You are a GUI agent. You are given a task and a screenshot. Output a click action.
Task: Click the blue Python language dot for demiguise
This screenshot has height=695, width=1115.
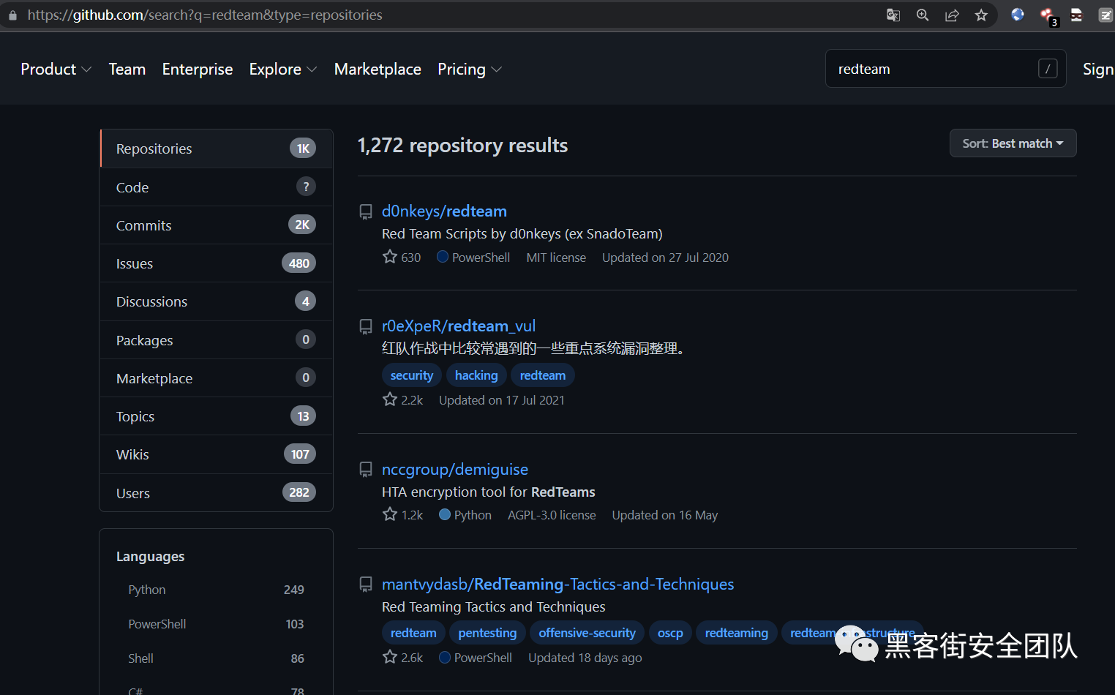click(x=445, y=514)
